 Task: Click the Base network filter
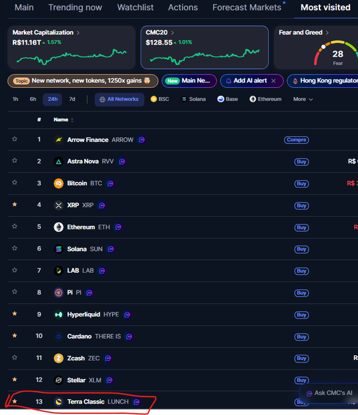tap(228, 99)
